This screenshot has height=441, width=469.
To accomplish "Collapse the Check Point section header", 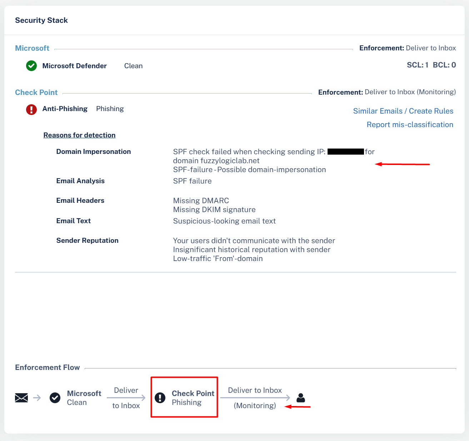I will 36,92.
